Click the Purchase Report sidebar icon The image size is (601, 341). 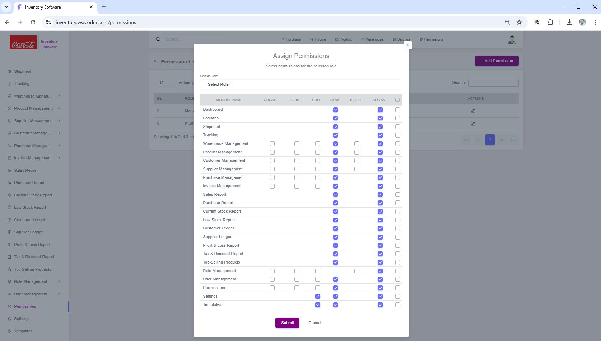(x=10, y=183)
